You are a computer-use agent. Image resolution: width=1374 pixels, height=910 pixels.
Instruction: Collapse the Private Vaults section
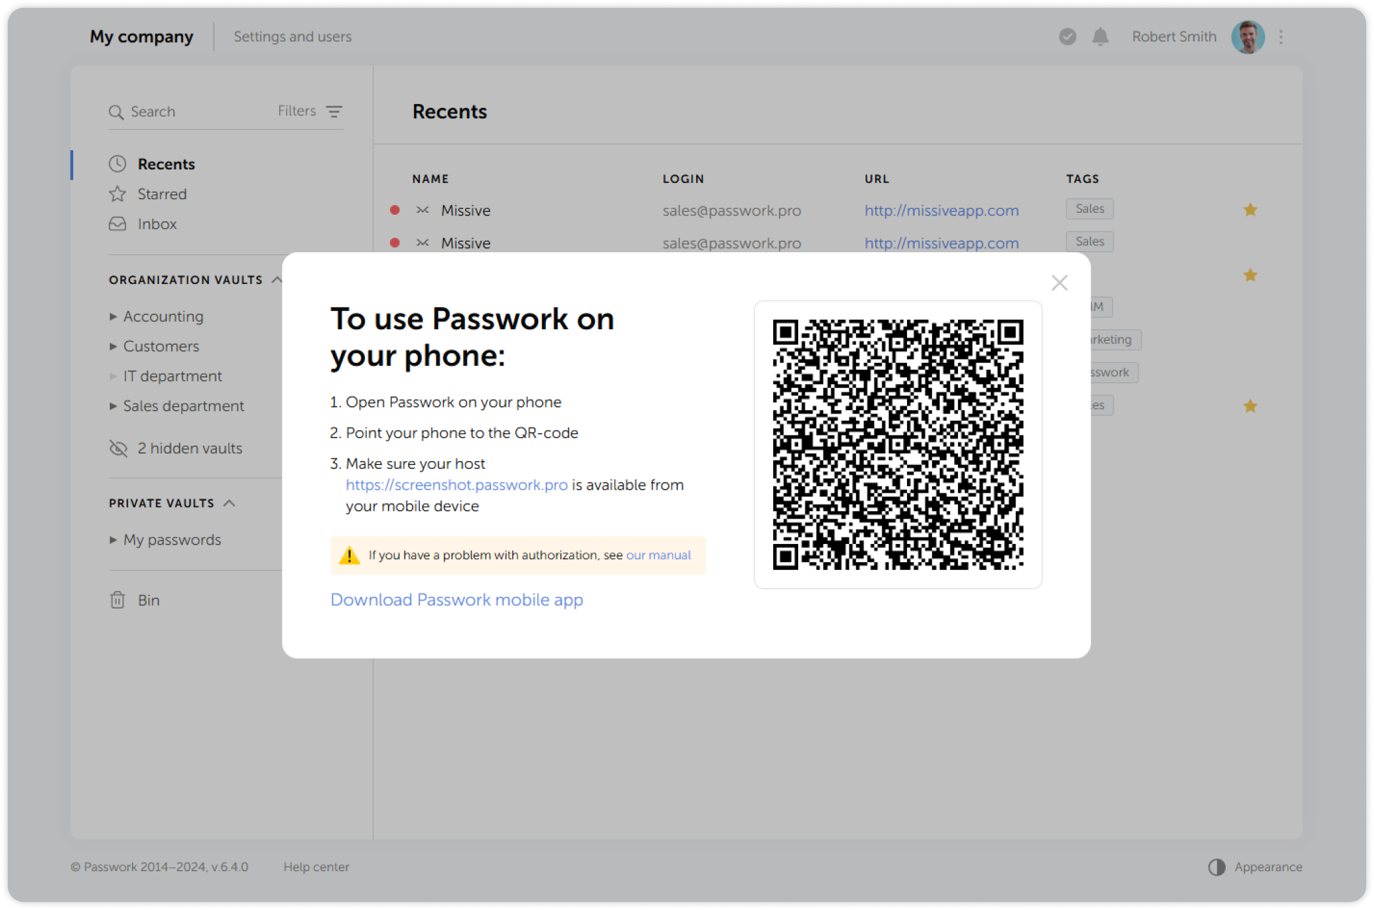[x=230, y=503]
